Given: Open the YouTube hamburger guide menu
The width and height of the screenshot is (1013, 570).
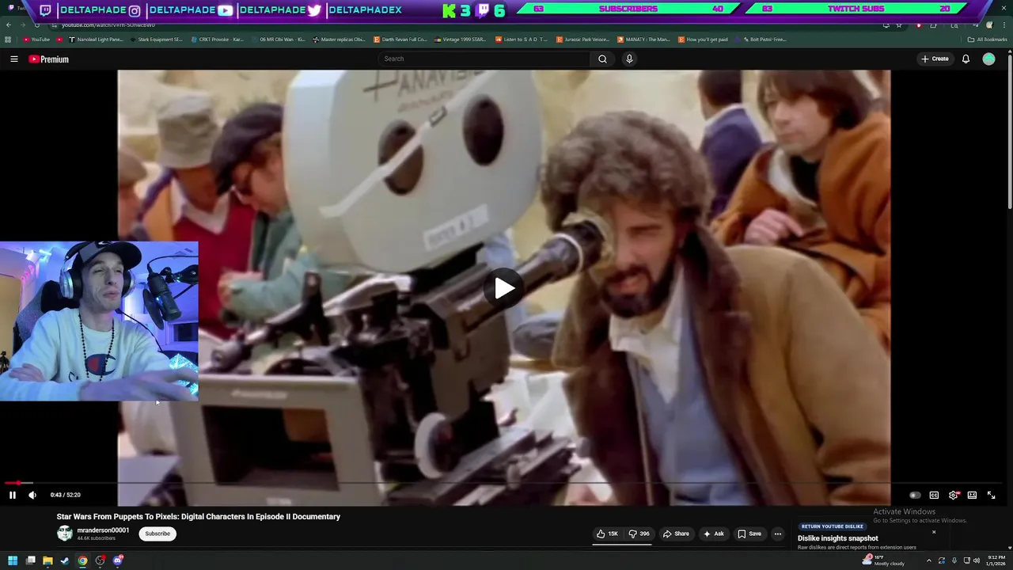Looking at the screenshot, I should pos(13,59).
